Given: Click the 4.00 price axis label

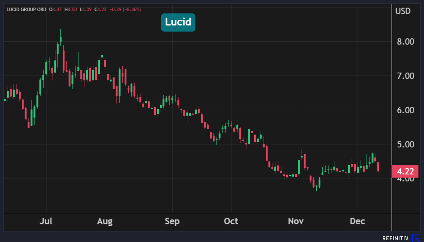Looking at the screenshot, I should 405,179.
